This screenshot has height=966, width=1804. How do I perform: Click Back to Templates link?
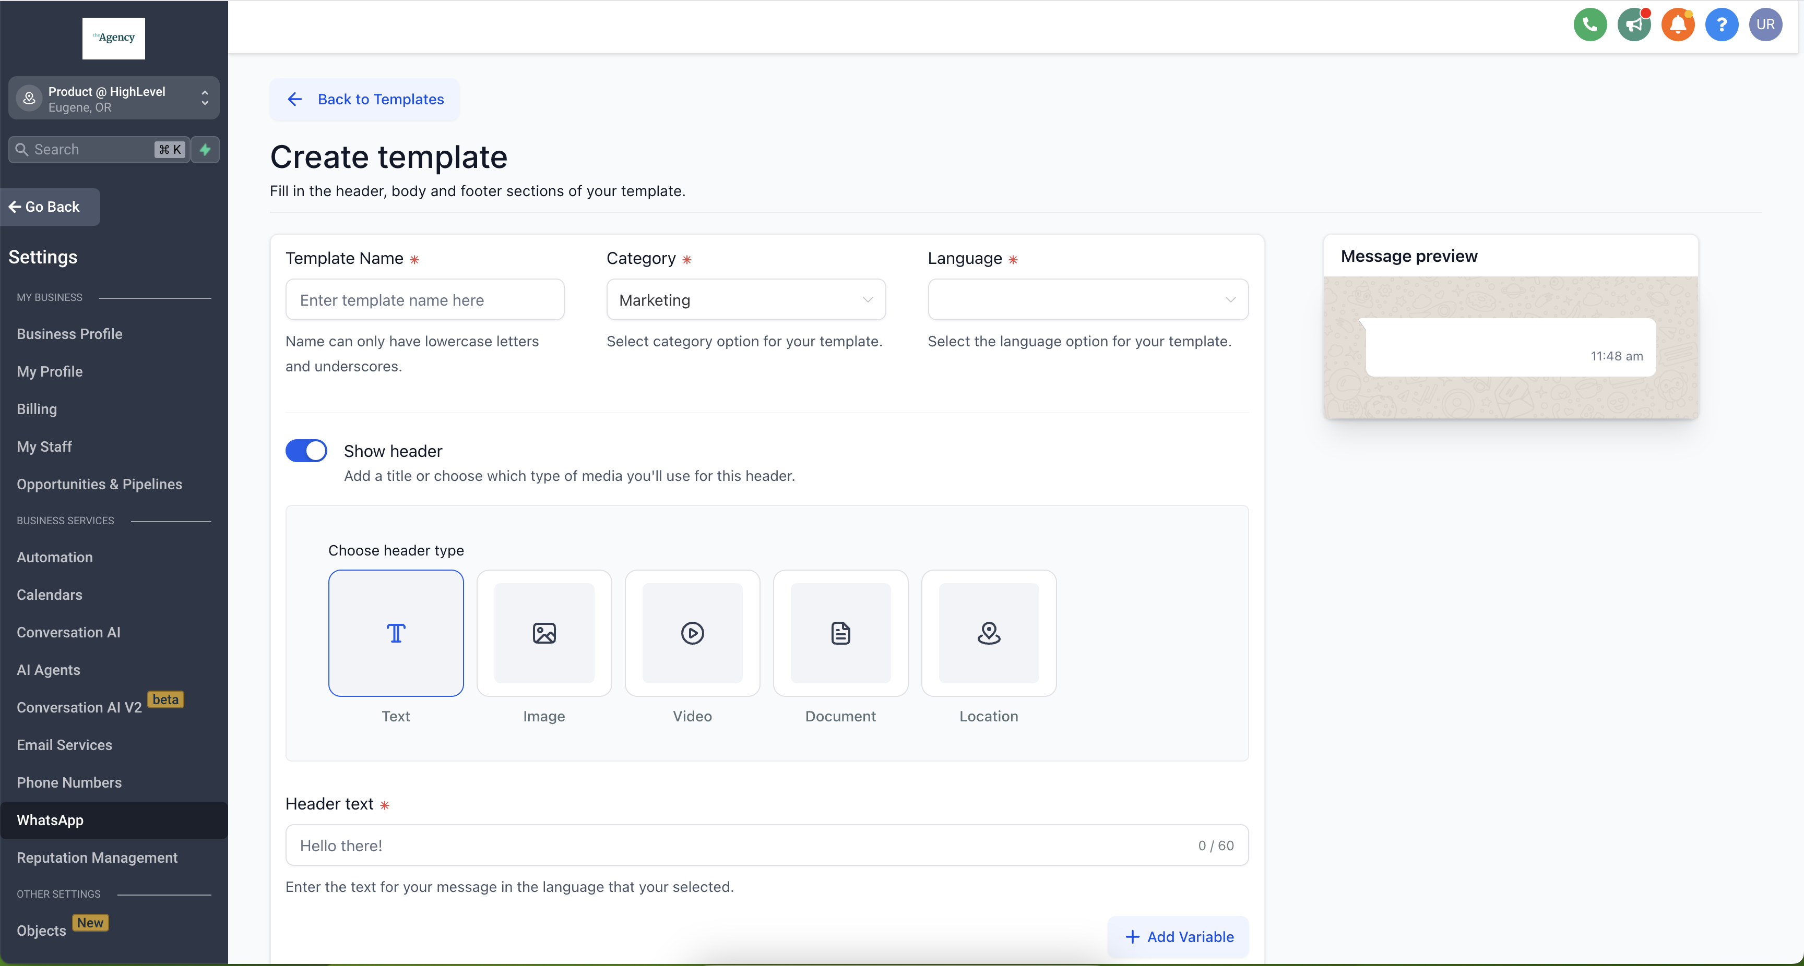pos(365,100)
